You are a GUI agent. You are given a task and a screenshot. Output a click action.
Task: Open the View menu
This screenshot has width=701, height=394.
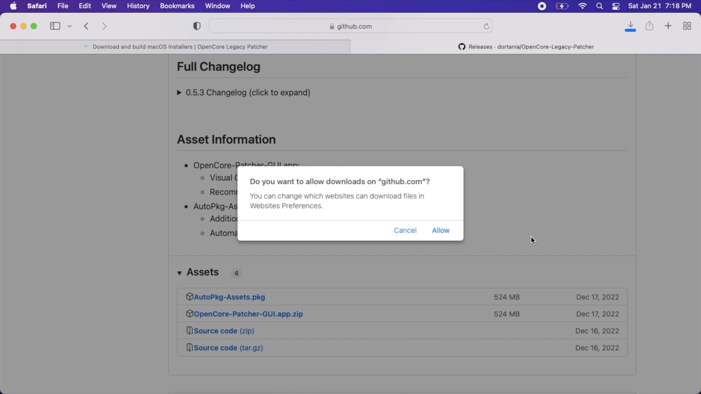pyautogui.click(x=109, y=6)
